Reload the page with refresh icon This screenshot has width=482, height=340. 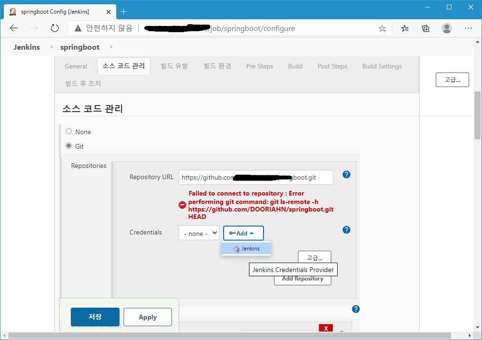tap(55, 28)
